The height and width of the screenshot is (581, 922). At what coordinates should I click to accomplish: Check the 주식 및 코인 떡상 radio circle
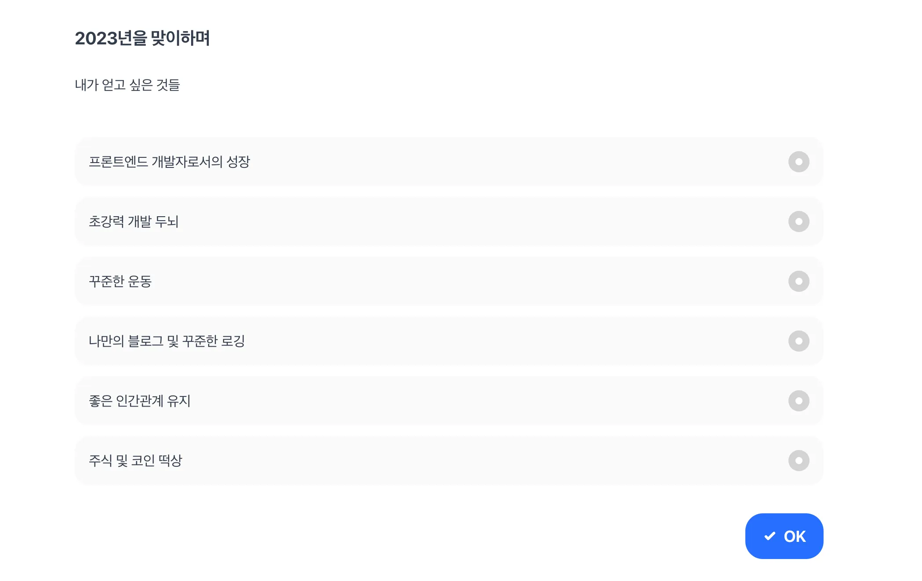pyautogui.click(x=799, y=461)
